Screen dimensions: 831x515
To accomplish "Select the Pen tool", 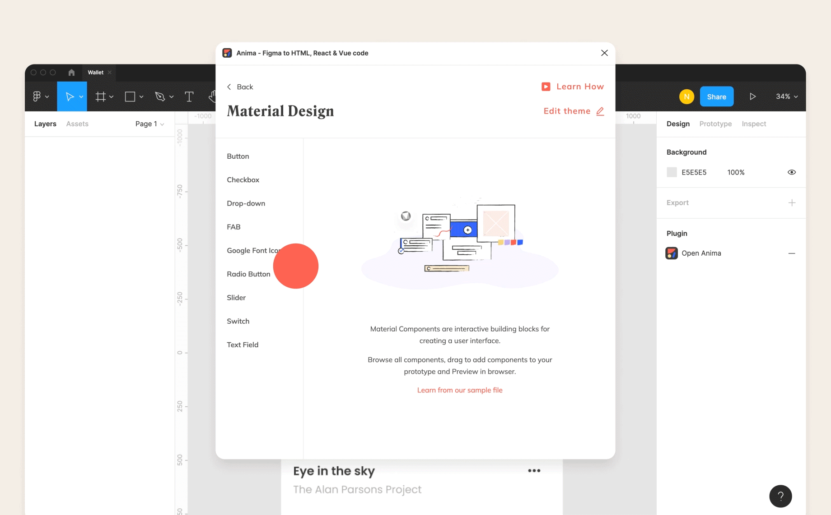I will [x=160, y=97].
